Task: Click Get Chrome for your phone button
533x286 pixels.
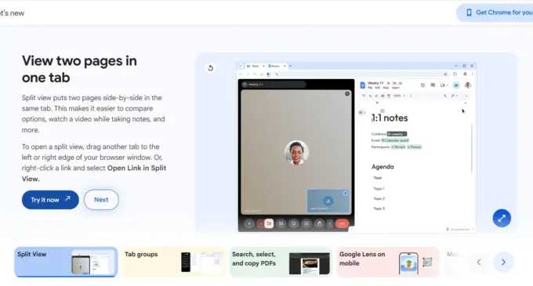Action: pos(495,13)
